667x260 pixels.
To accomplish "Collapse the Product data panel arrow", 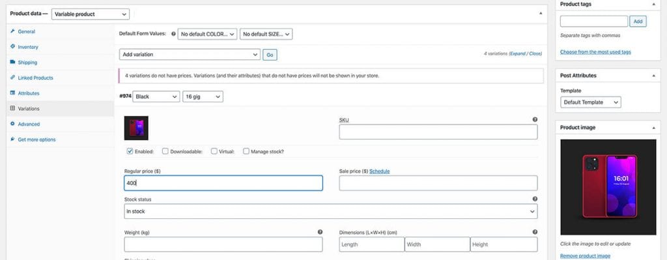I will pyautogui.click(x=541, y=14).
